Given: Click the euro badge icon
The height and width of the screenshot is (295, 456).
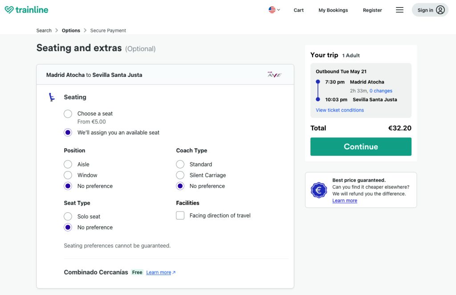Looking at the screenshot, I should coord(319,190).
